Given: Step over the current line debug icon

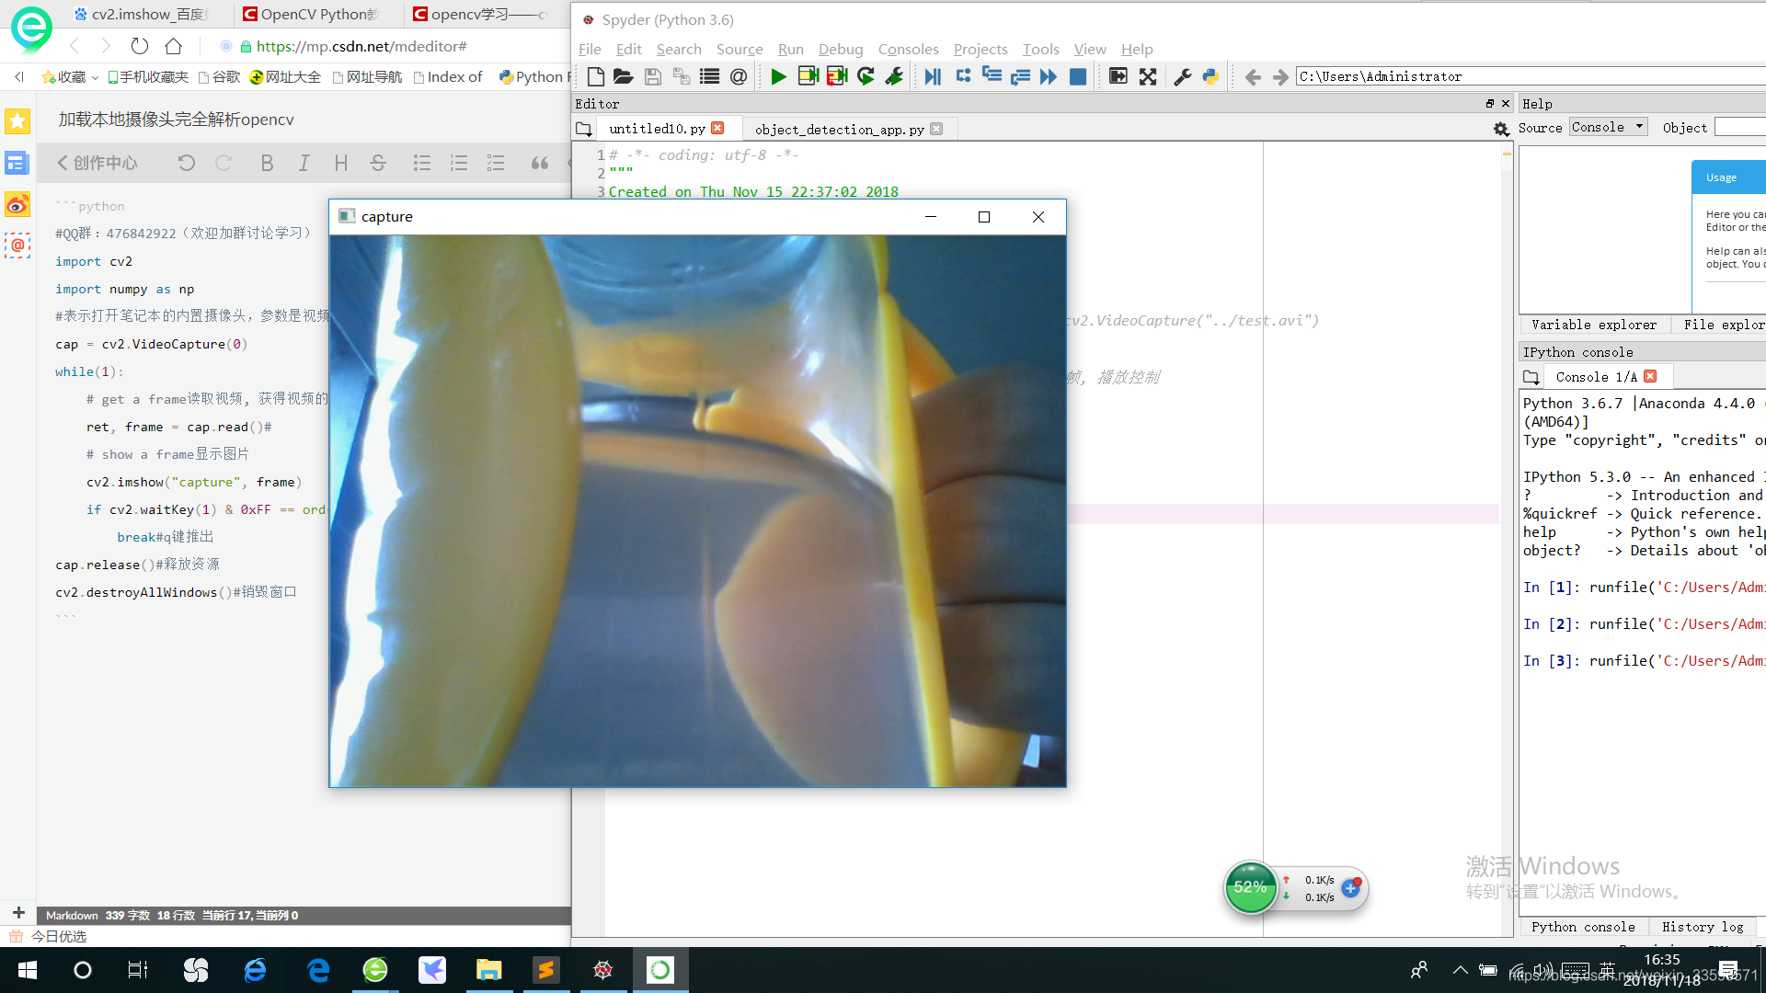Looking at the screenshot, I should (963, 76).
